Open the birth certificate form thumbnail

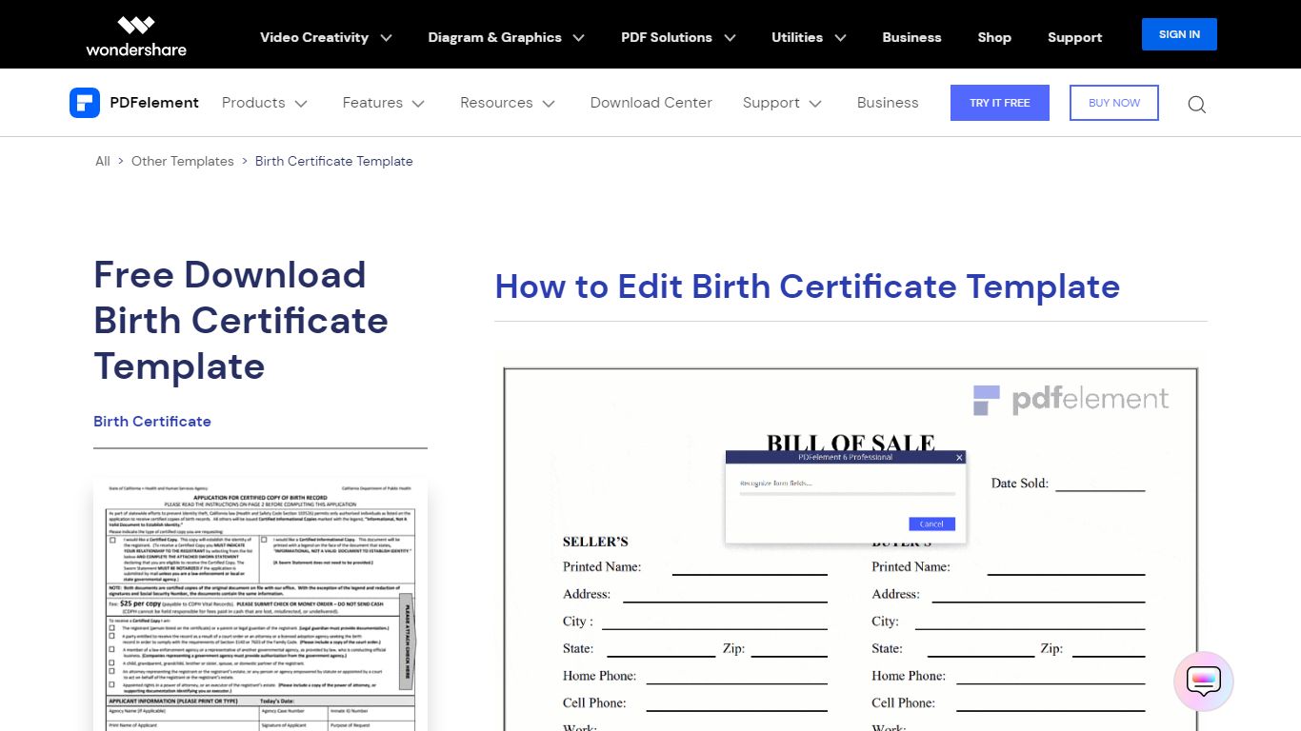(x=260, y=604)
